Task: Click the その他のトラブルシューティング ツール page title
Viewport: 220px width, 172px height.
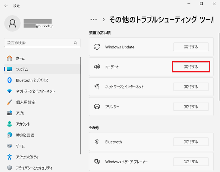Action: pyautogui.click(x=162, y=20)
